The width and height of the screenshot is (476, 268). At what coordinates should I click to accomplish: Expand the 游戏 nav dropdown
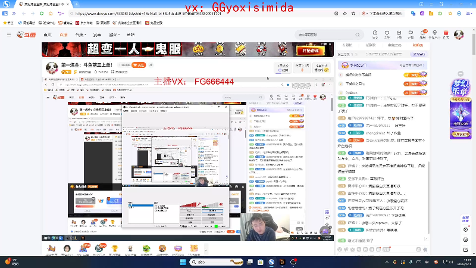(114, 35)
